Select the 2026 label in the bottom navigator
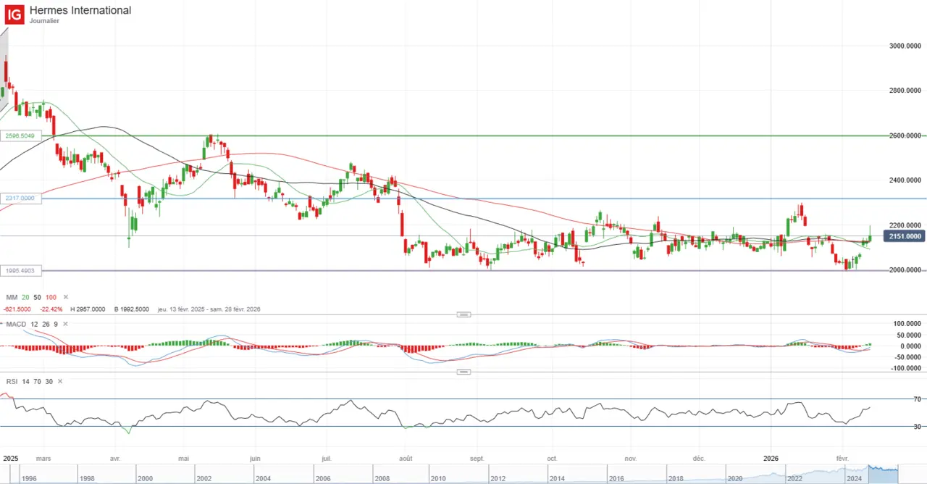Viewport: 927px width, 484px height. click(771, 458)
